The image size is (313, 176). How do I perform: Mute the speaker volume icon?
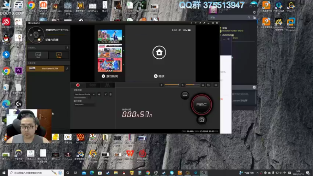click(x=182, y=85)
